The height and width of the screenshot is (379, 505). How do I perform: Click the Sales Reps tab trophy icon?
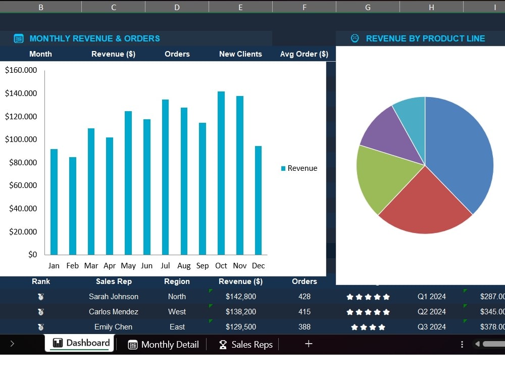(223, 345)
